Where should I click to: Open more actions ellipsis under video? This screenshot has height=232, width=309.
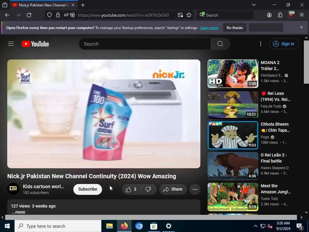pos(195,189)
